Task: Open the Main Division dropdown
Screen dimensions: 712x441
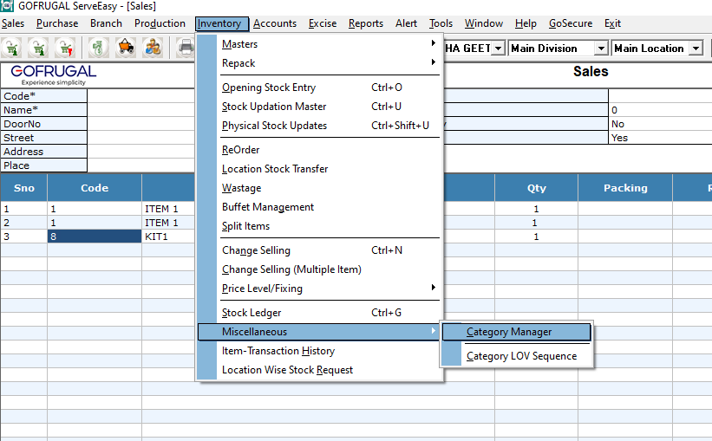Action: pyautogui.click(x=600, y=49)
